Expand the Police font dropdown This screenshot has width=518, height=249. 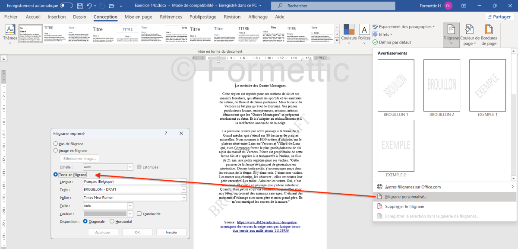click(x=184, y=198)
